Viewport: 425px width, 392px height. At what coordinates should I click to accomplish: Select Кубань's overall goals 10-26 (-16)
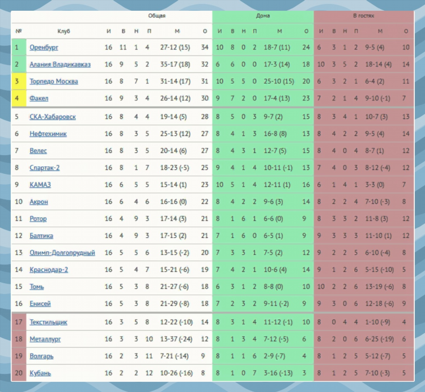[176, 373]
